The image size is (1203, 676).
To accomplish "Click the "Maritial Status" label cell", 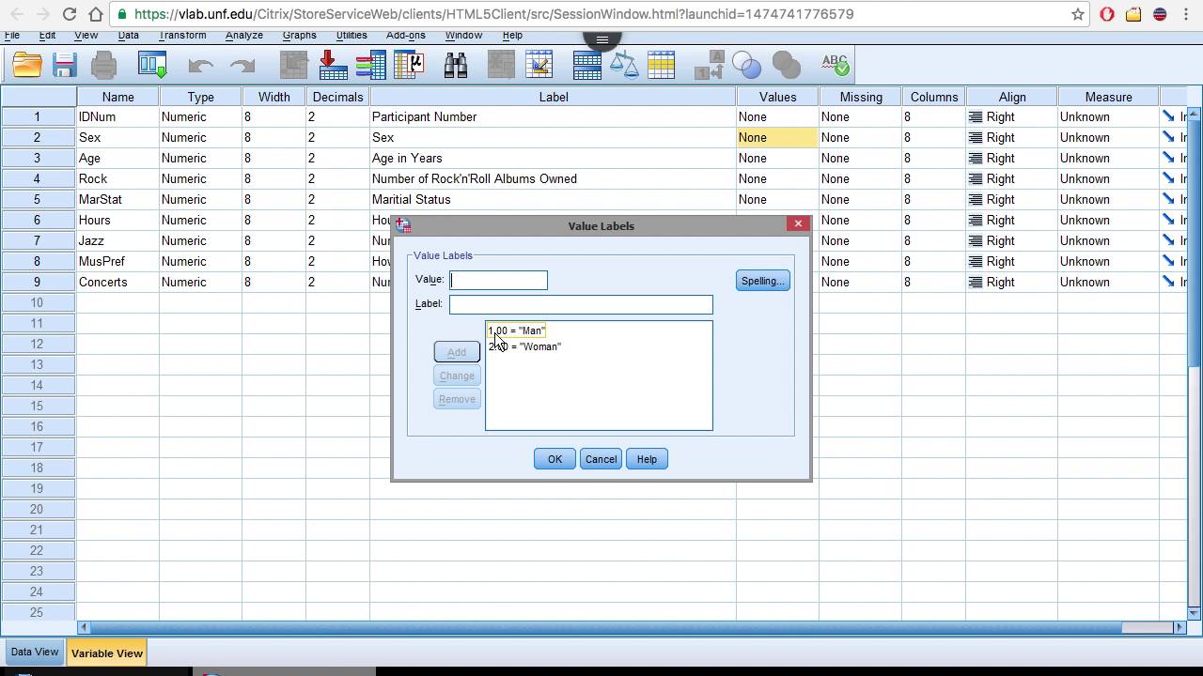I will pos(553,199).
